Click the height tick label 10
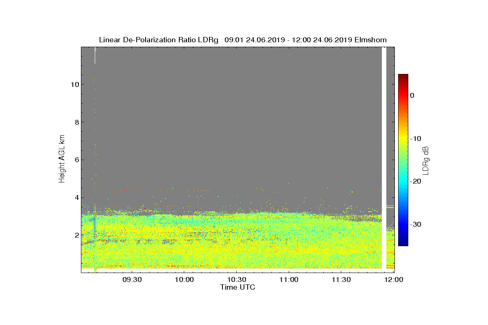The height and width of the screenshot is (325, 488). click(x=74, y=84)
